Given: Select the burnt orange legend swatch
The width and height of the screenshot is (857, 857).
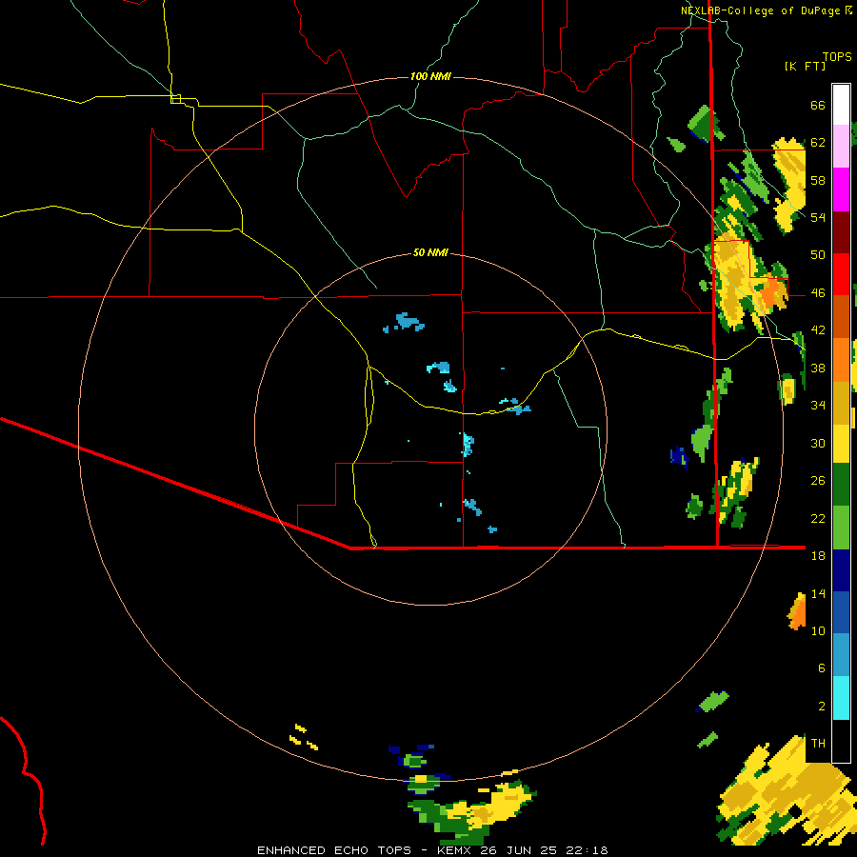Looking at the screenshot, I should pos(841,317).
